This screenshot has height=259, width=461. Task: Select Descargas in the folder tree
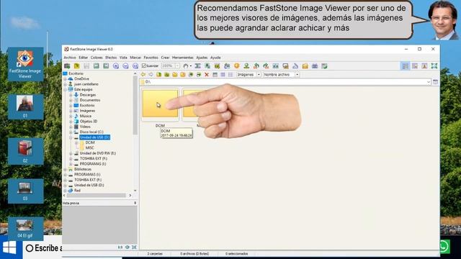88,95
